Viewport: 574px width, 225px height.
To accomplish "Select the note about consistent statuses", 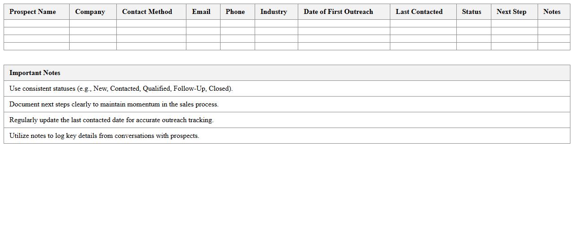I will point(121,88).
